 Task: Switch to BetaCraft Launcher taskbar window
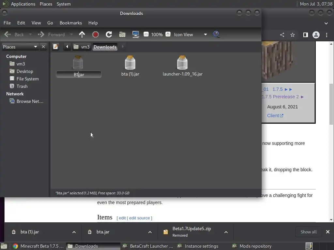tap(148, 246)
